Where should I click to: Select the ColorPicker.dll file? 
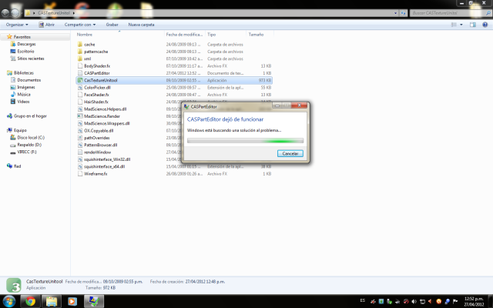(x=97, y=87)
